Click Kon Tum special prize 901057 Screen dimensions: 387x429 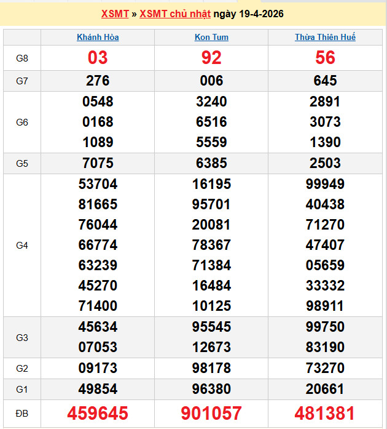pos(211,413)
